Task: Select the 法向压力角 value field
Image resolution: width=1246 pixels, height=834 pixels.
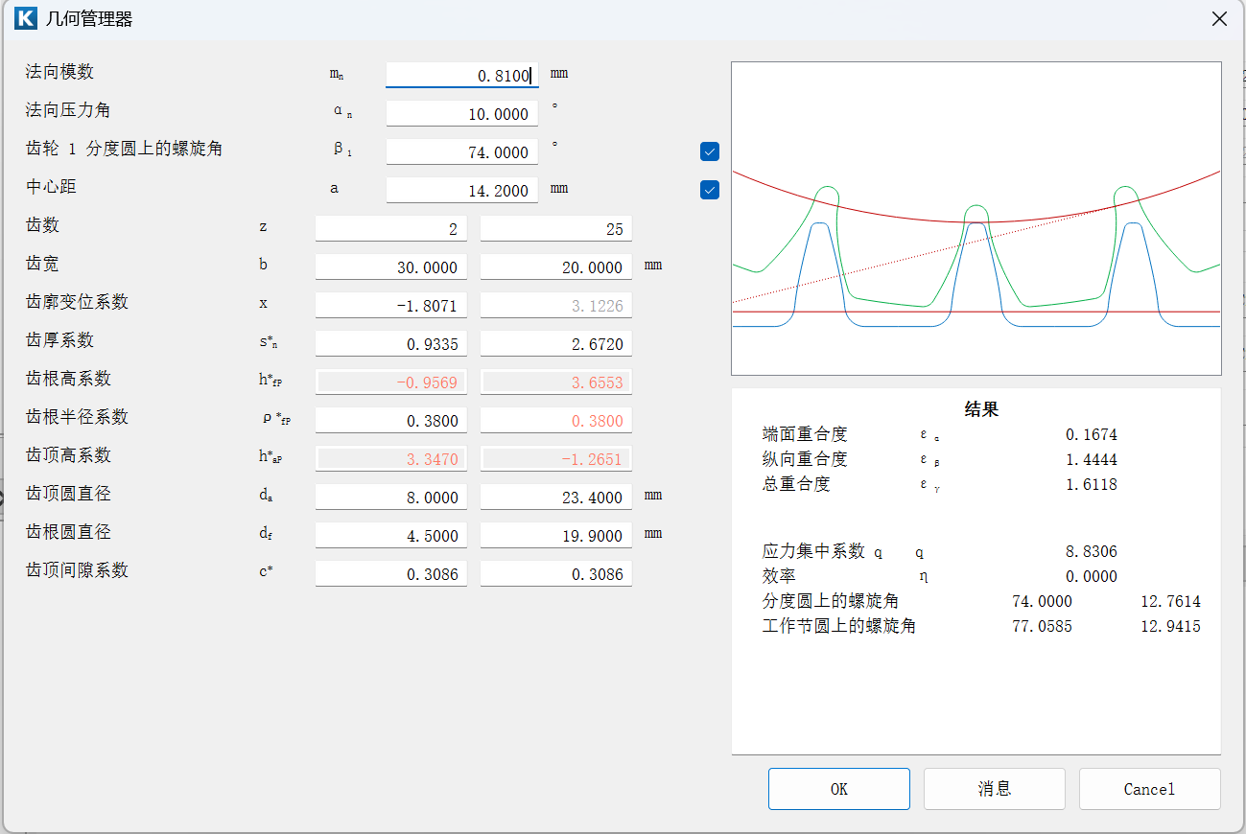Action: pyautogui.click(x=461, y=113)
